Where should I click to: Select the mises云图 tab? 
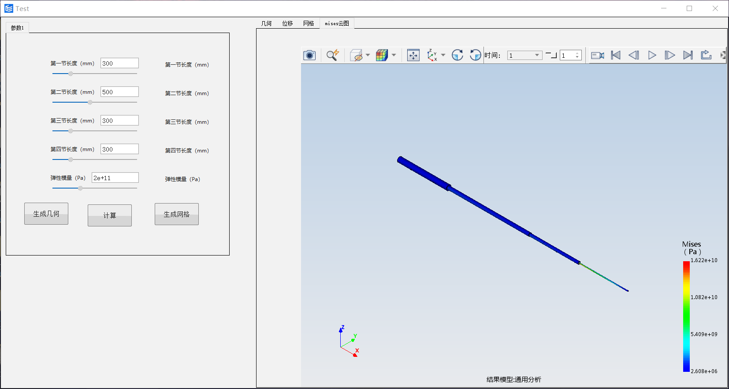pyautogui.click(x=337, y=23)
